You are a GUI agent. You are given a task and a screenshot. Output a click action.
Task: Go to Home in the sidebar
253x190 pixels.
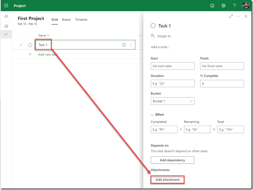click(6, 26)
